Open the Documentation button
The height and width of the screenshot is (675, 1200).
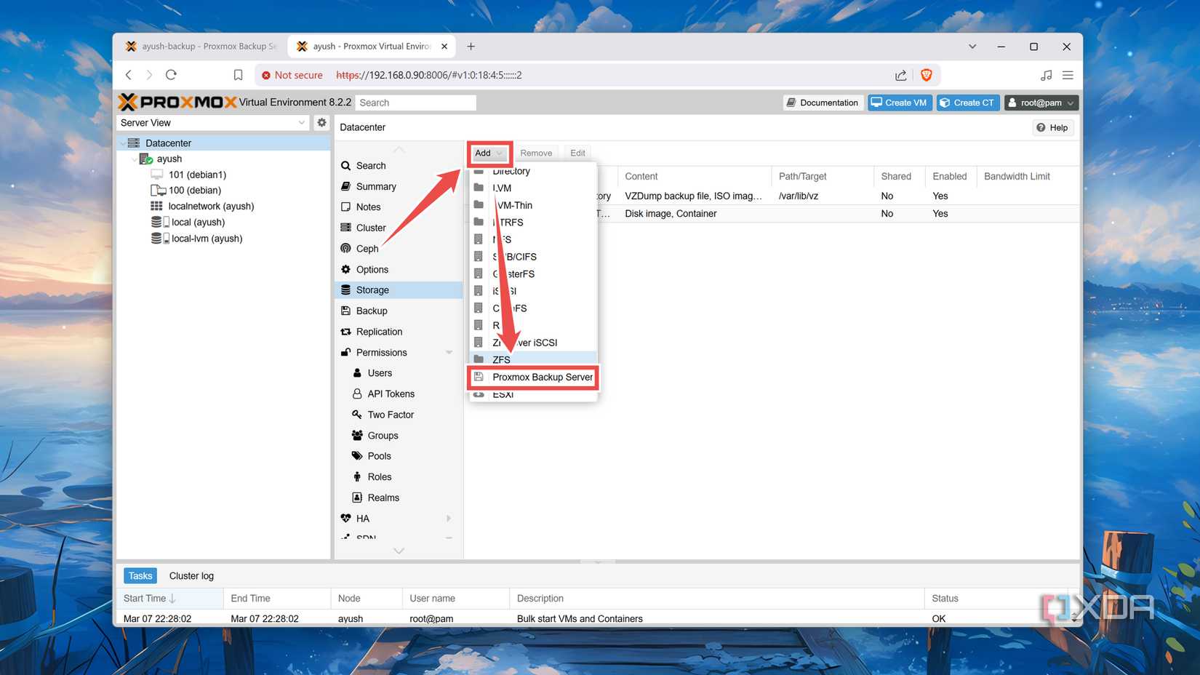[x=823, y=103]
